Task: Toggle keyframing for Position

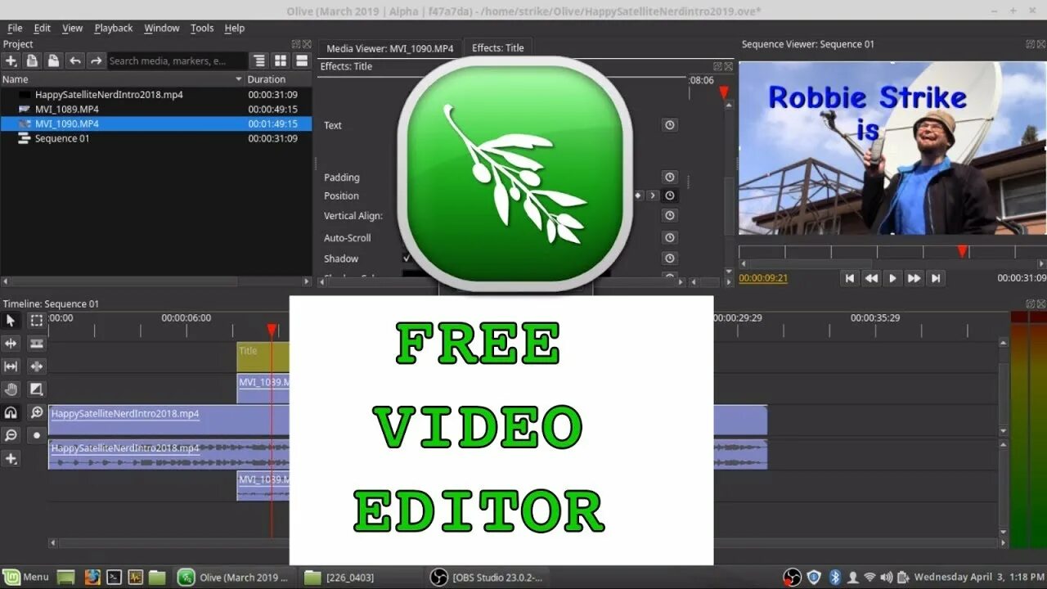Action: [x=670, y=196]
